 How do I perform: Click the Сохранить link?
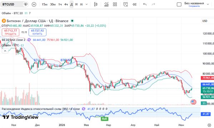coord(194,6)
